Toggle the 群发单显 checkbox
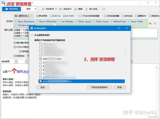Viewport: 160px width, 119px height. 37,16
